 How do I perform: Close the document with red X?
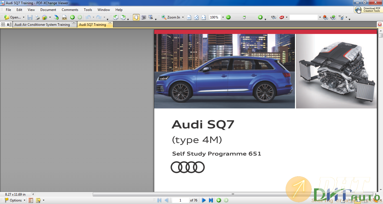(380, 24)
